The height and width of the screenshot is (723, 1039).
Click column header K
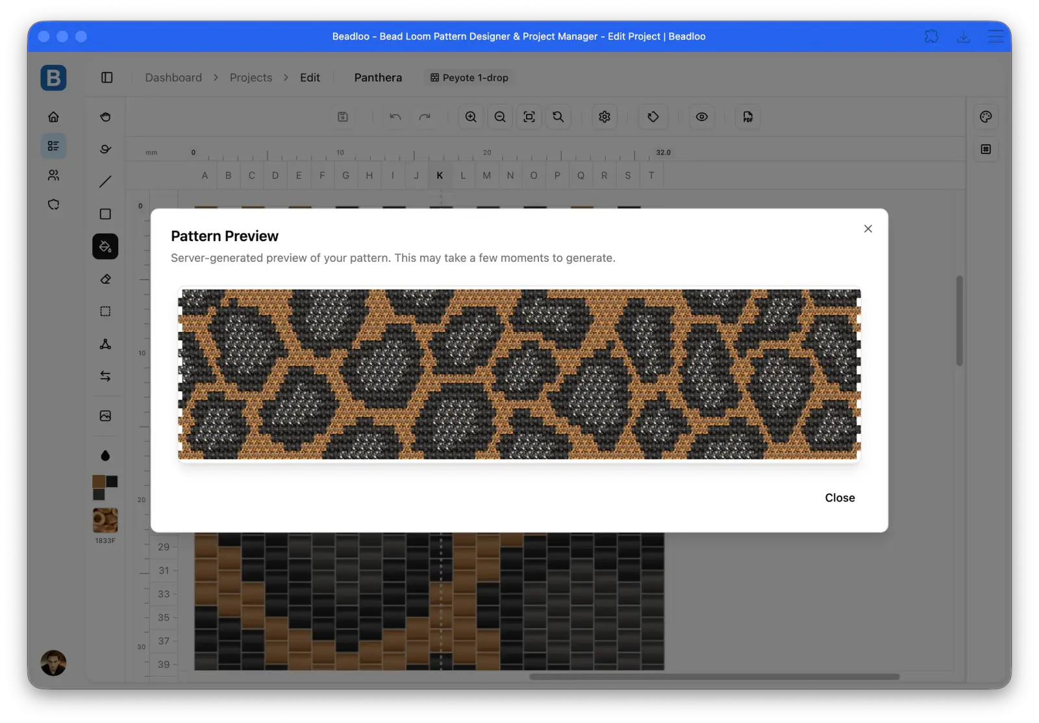click(x=440, y=175)
